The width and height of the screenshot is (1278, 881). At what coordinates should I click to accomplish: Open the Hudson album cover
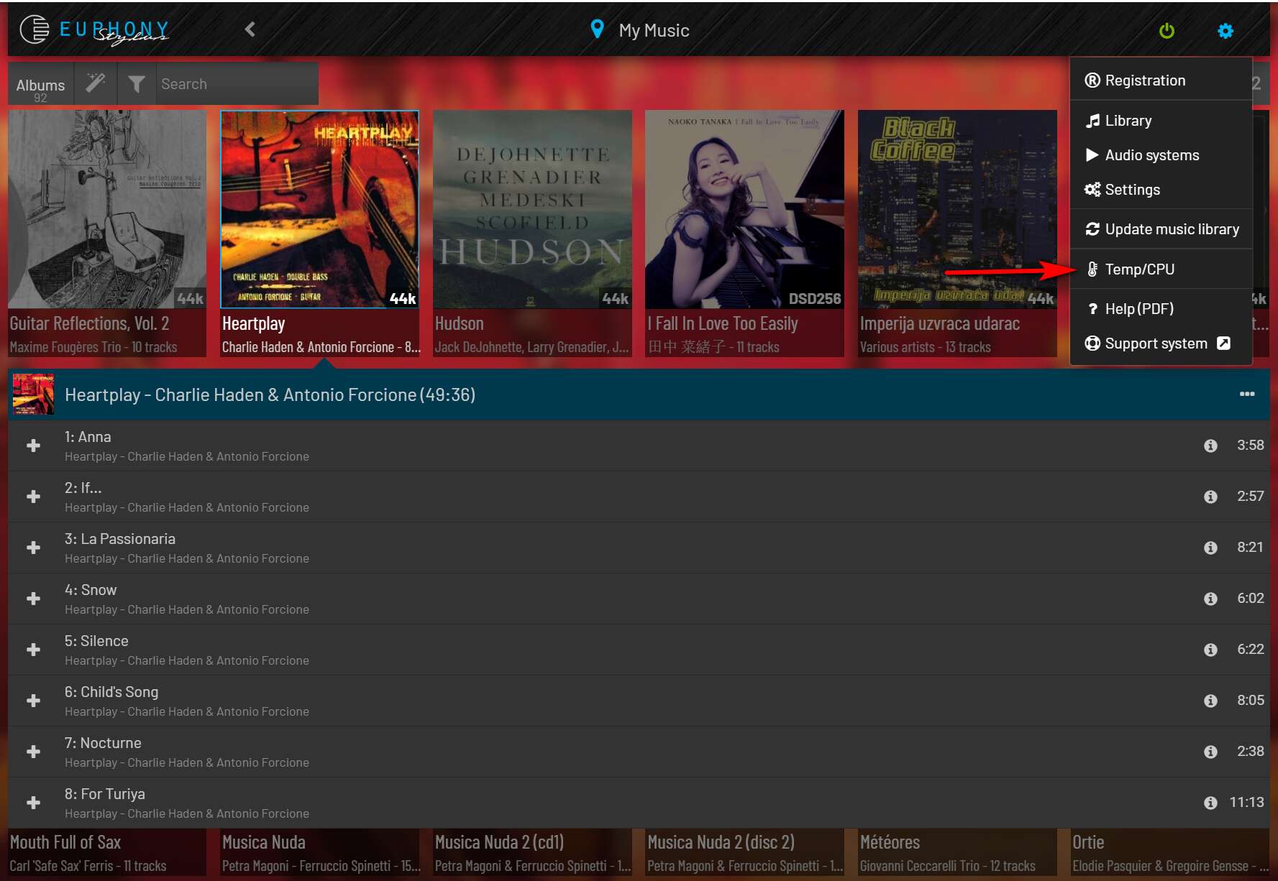click(532, 209)
